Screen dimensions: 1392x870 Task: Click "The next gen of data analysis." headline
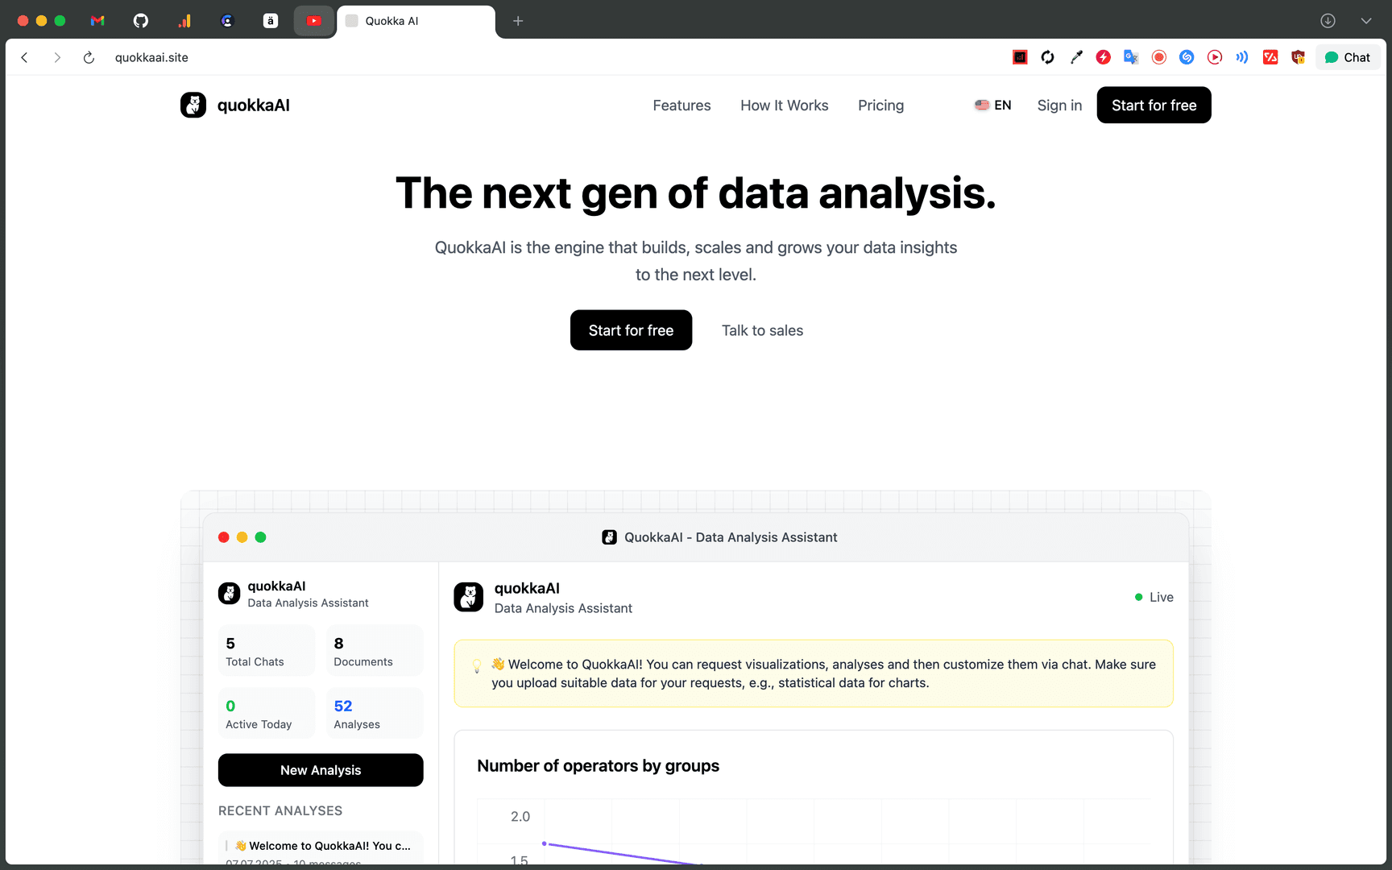pos(696,194)
